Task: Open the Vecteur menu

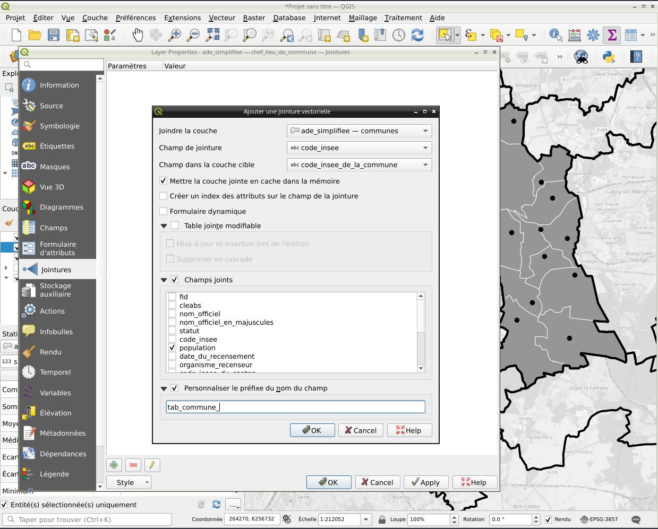Action: point(221,18)
